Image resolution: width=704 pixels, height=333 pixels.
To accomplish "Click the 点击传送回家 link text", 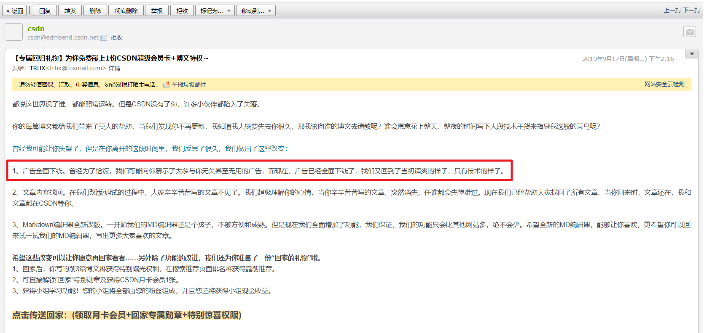I will point(126,315).
